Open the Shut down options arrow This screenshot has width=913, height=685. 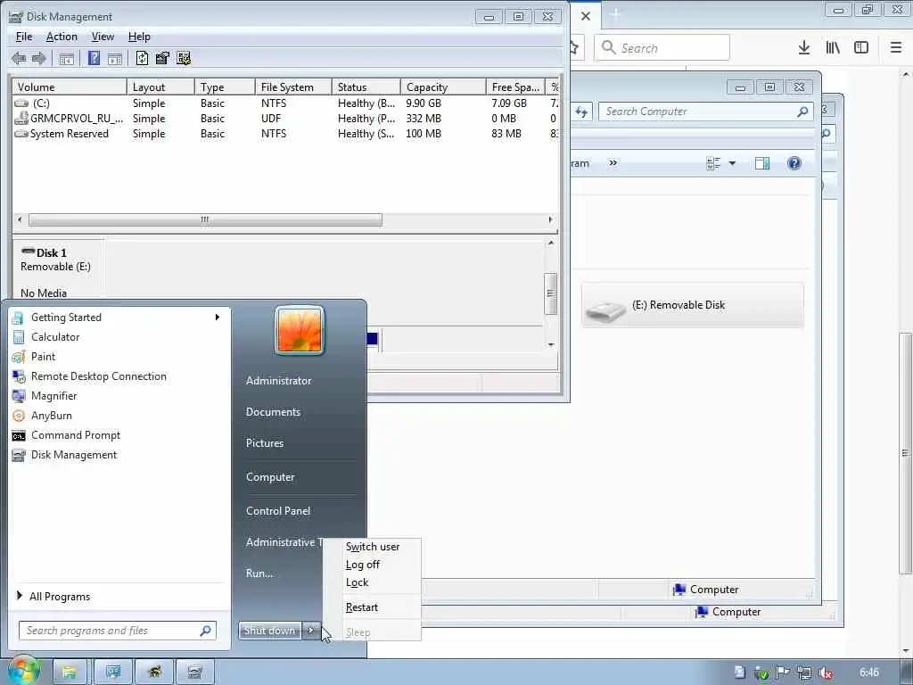click(x=311, y=631)
